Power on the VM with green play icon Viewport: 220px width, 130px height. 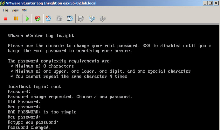coord(27,18)
